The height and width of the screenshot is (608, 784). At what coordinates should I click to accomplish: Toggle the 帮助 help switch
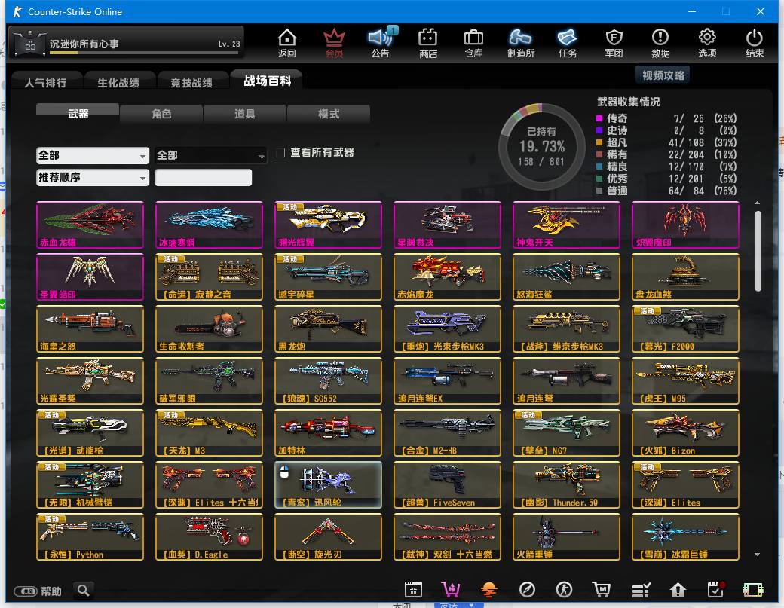click(x=25, y=591)
